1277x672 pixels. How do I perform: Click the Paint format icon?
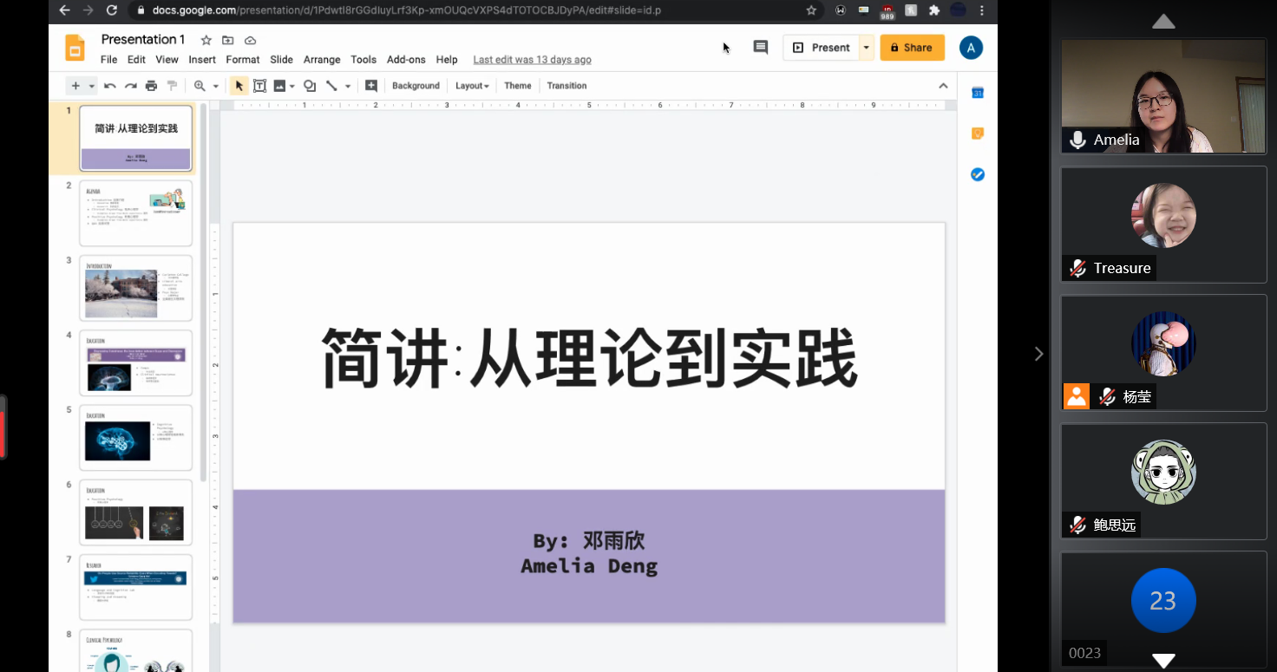172,86
